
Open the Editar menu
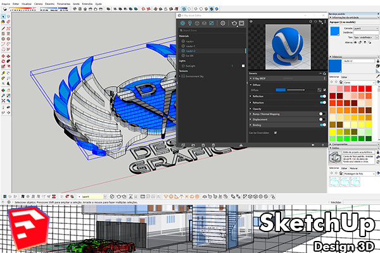point(16,4)
